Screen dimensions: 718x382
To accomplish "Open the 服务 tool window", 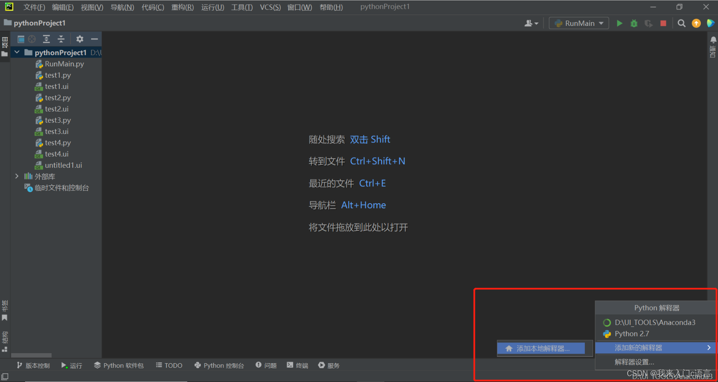I will 329,365.
